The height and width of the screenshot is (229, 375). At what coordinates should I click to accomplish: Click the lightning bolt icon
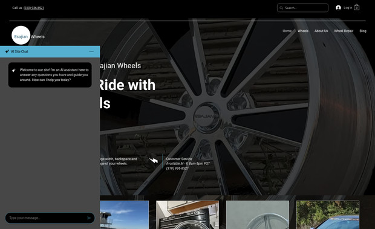click(x=154, y=161)
